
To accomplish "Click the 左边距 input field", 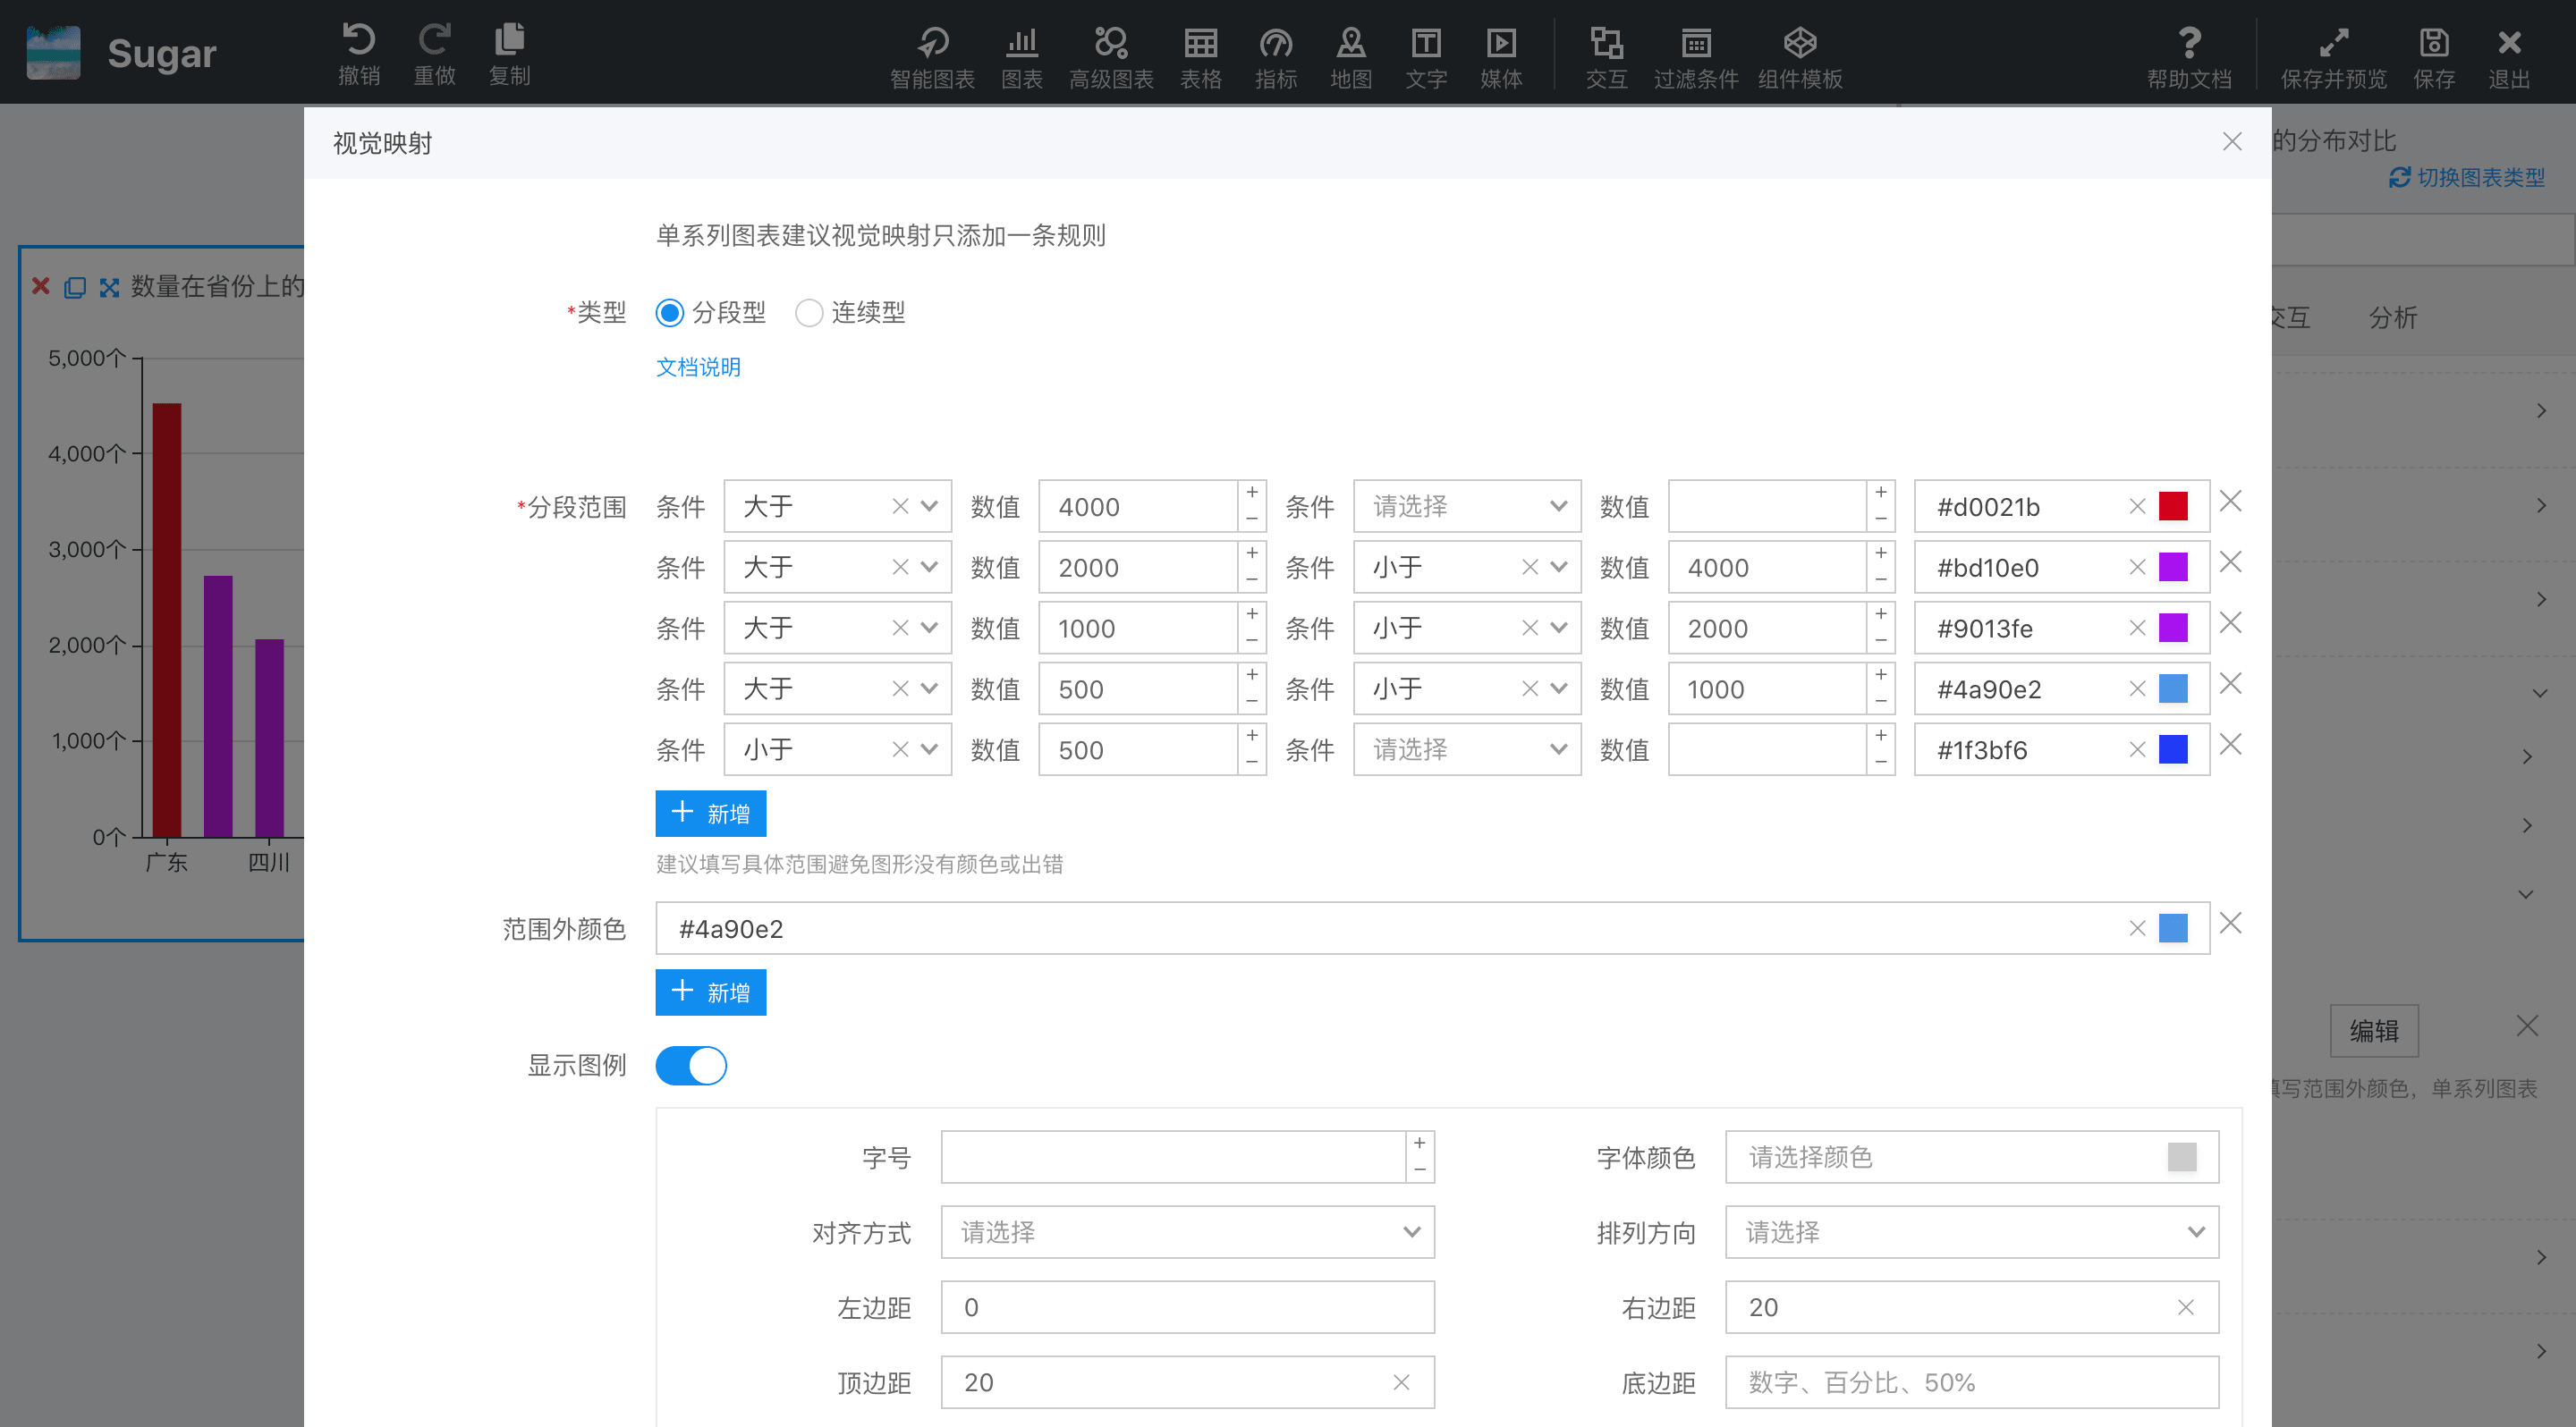I will (x=1187, y=1307).
